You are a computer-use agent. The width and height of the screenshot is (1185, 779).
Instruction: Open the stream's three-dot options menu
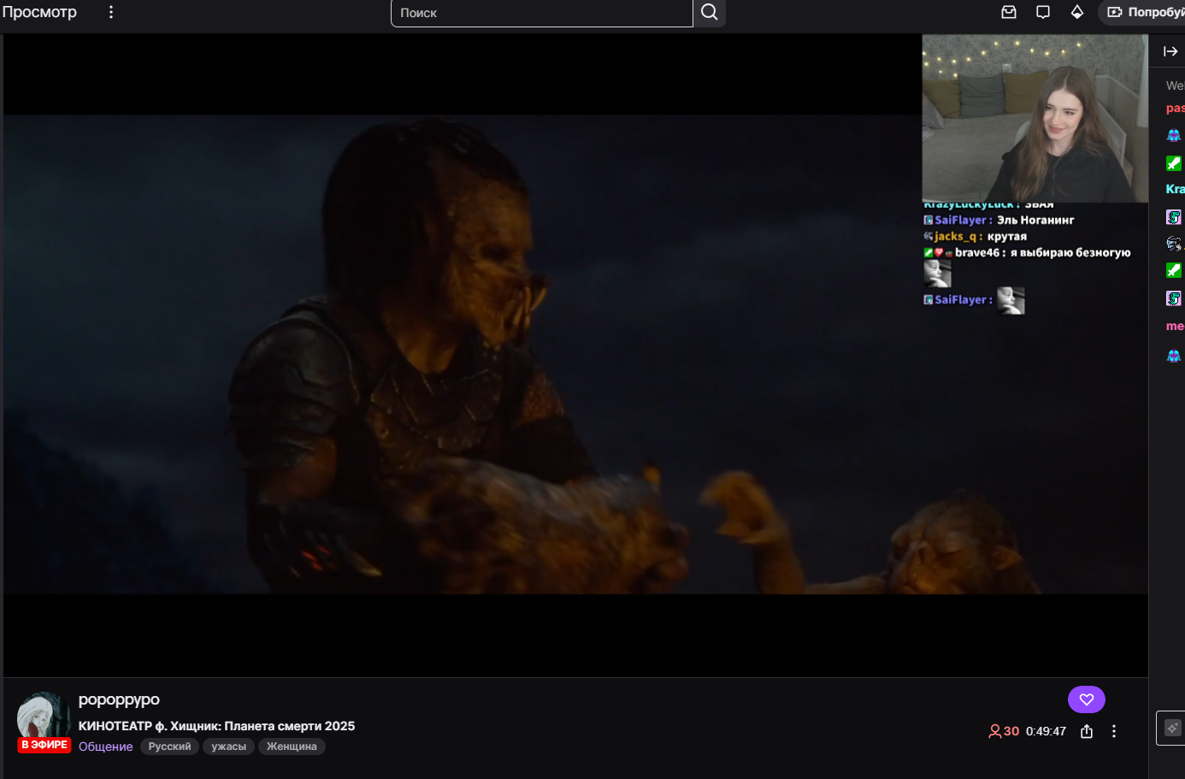(1114, 731)
